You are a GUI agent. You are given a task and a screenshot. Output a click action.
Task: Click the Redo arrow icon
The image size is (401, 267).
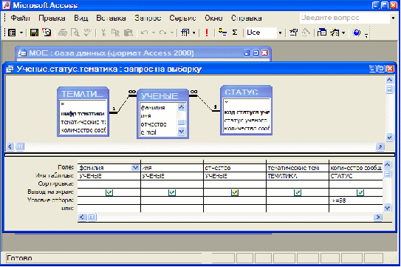click(163, 33)
